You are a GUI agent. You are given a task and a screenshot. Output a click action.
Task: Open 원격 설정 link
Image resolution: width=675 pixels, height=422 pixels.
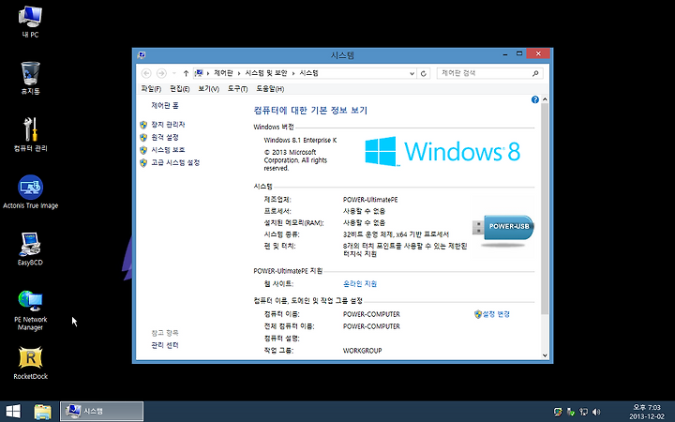164,137
